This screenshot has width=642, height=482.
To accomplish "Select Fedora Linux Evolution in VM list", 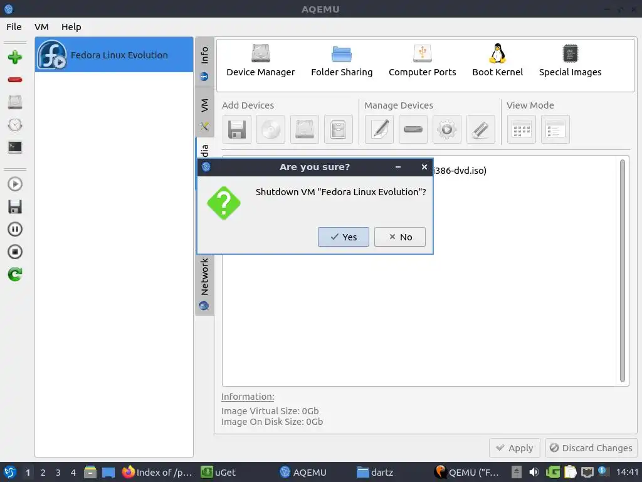I will (114, 55).
